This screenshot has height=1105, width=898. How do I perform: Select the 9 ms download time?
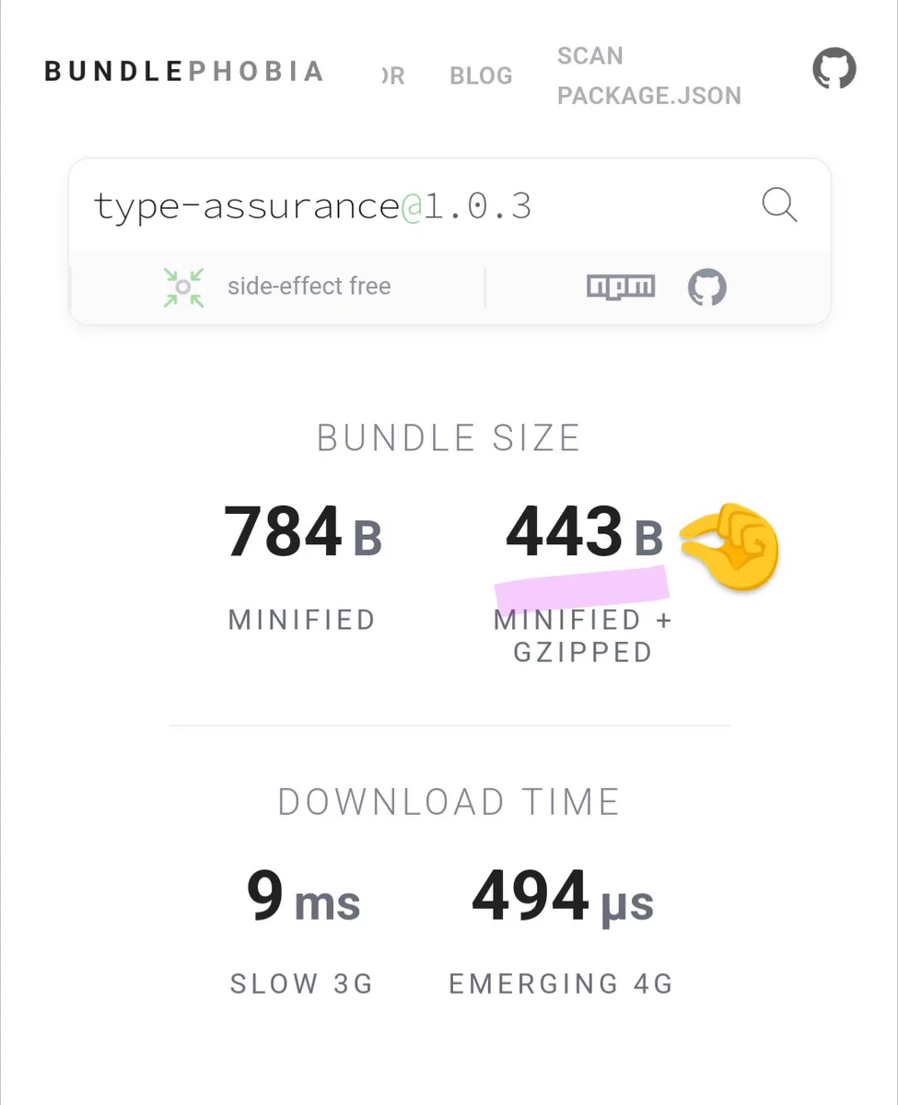[303, 896]
